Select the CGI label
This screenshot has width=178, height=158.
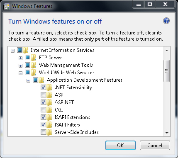(59, 110)
